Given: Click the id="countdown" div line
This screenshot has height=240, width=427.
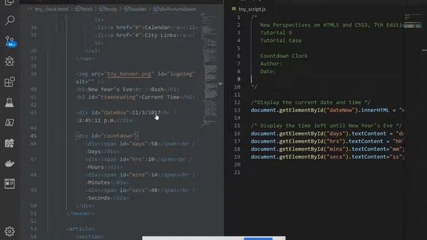Looking at the screenshot, I should (x=107, y=136).
